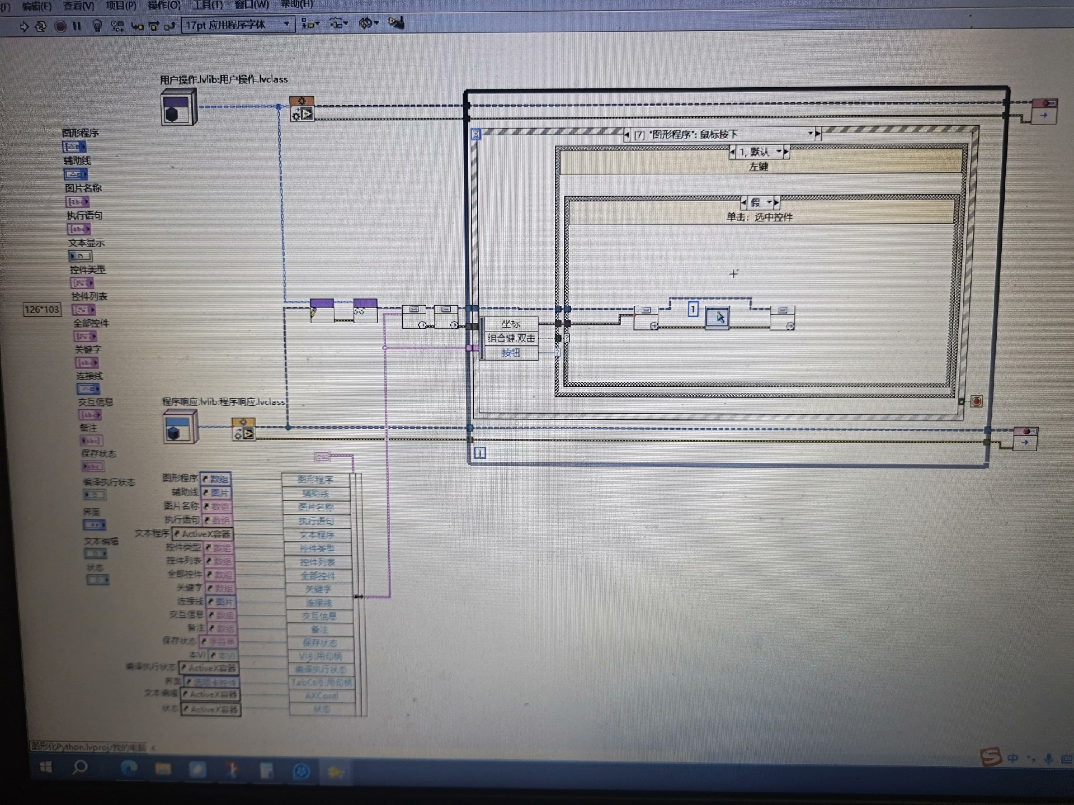The height and width of the screenshot is (805, 1074).
Task: Select the 程序响应.lvclass class cube
Action: 179,426
